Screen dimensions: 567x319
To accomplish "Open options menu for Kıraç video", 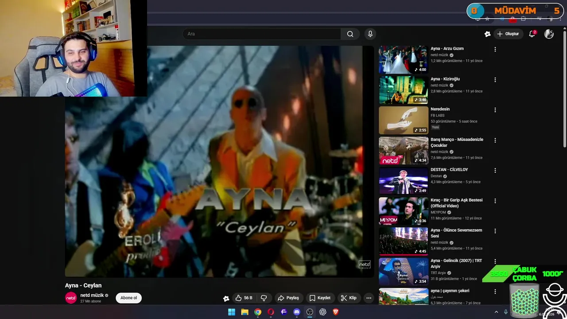I will tap(495, 201).
